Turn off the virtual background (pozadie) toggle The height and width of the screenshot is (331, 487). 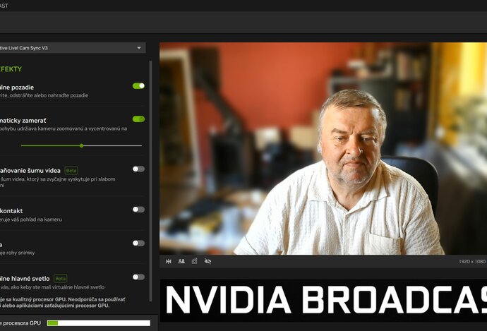tap(138, 86)
